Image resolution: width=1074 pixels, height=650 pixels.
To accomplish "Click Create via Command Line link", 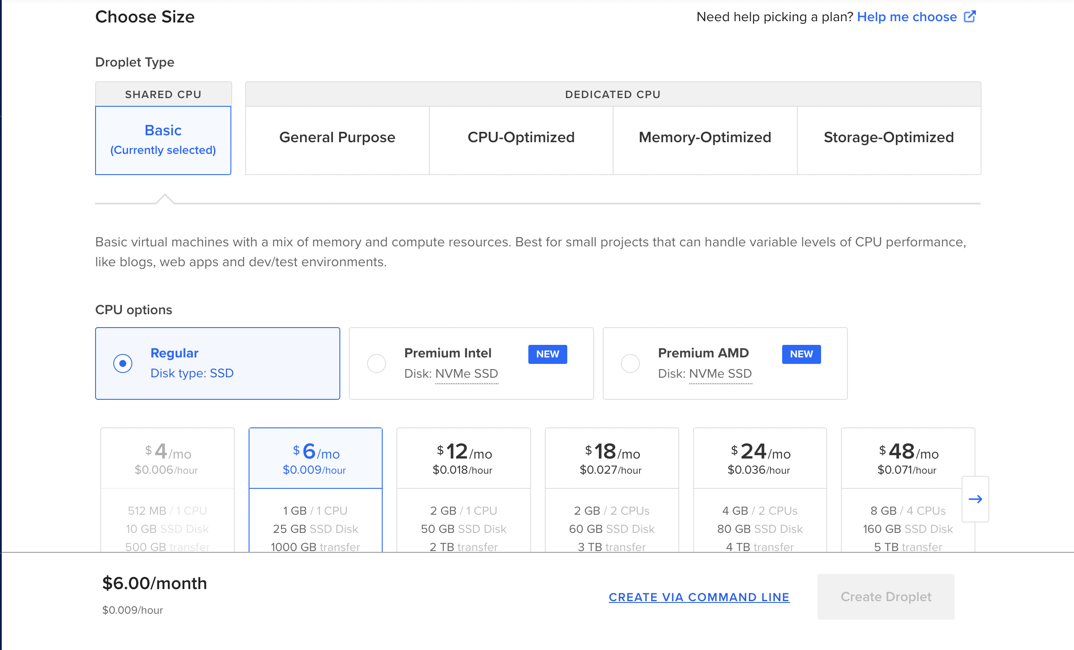I will click(699, 597).
